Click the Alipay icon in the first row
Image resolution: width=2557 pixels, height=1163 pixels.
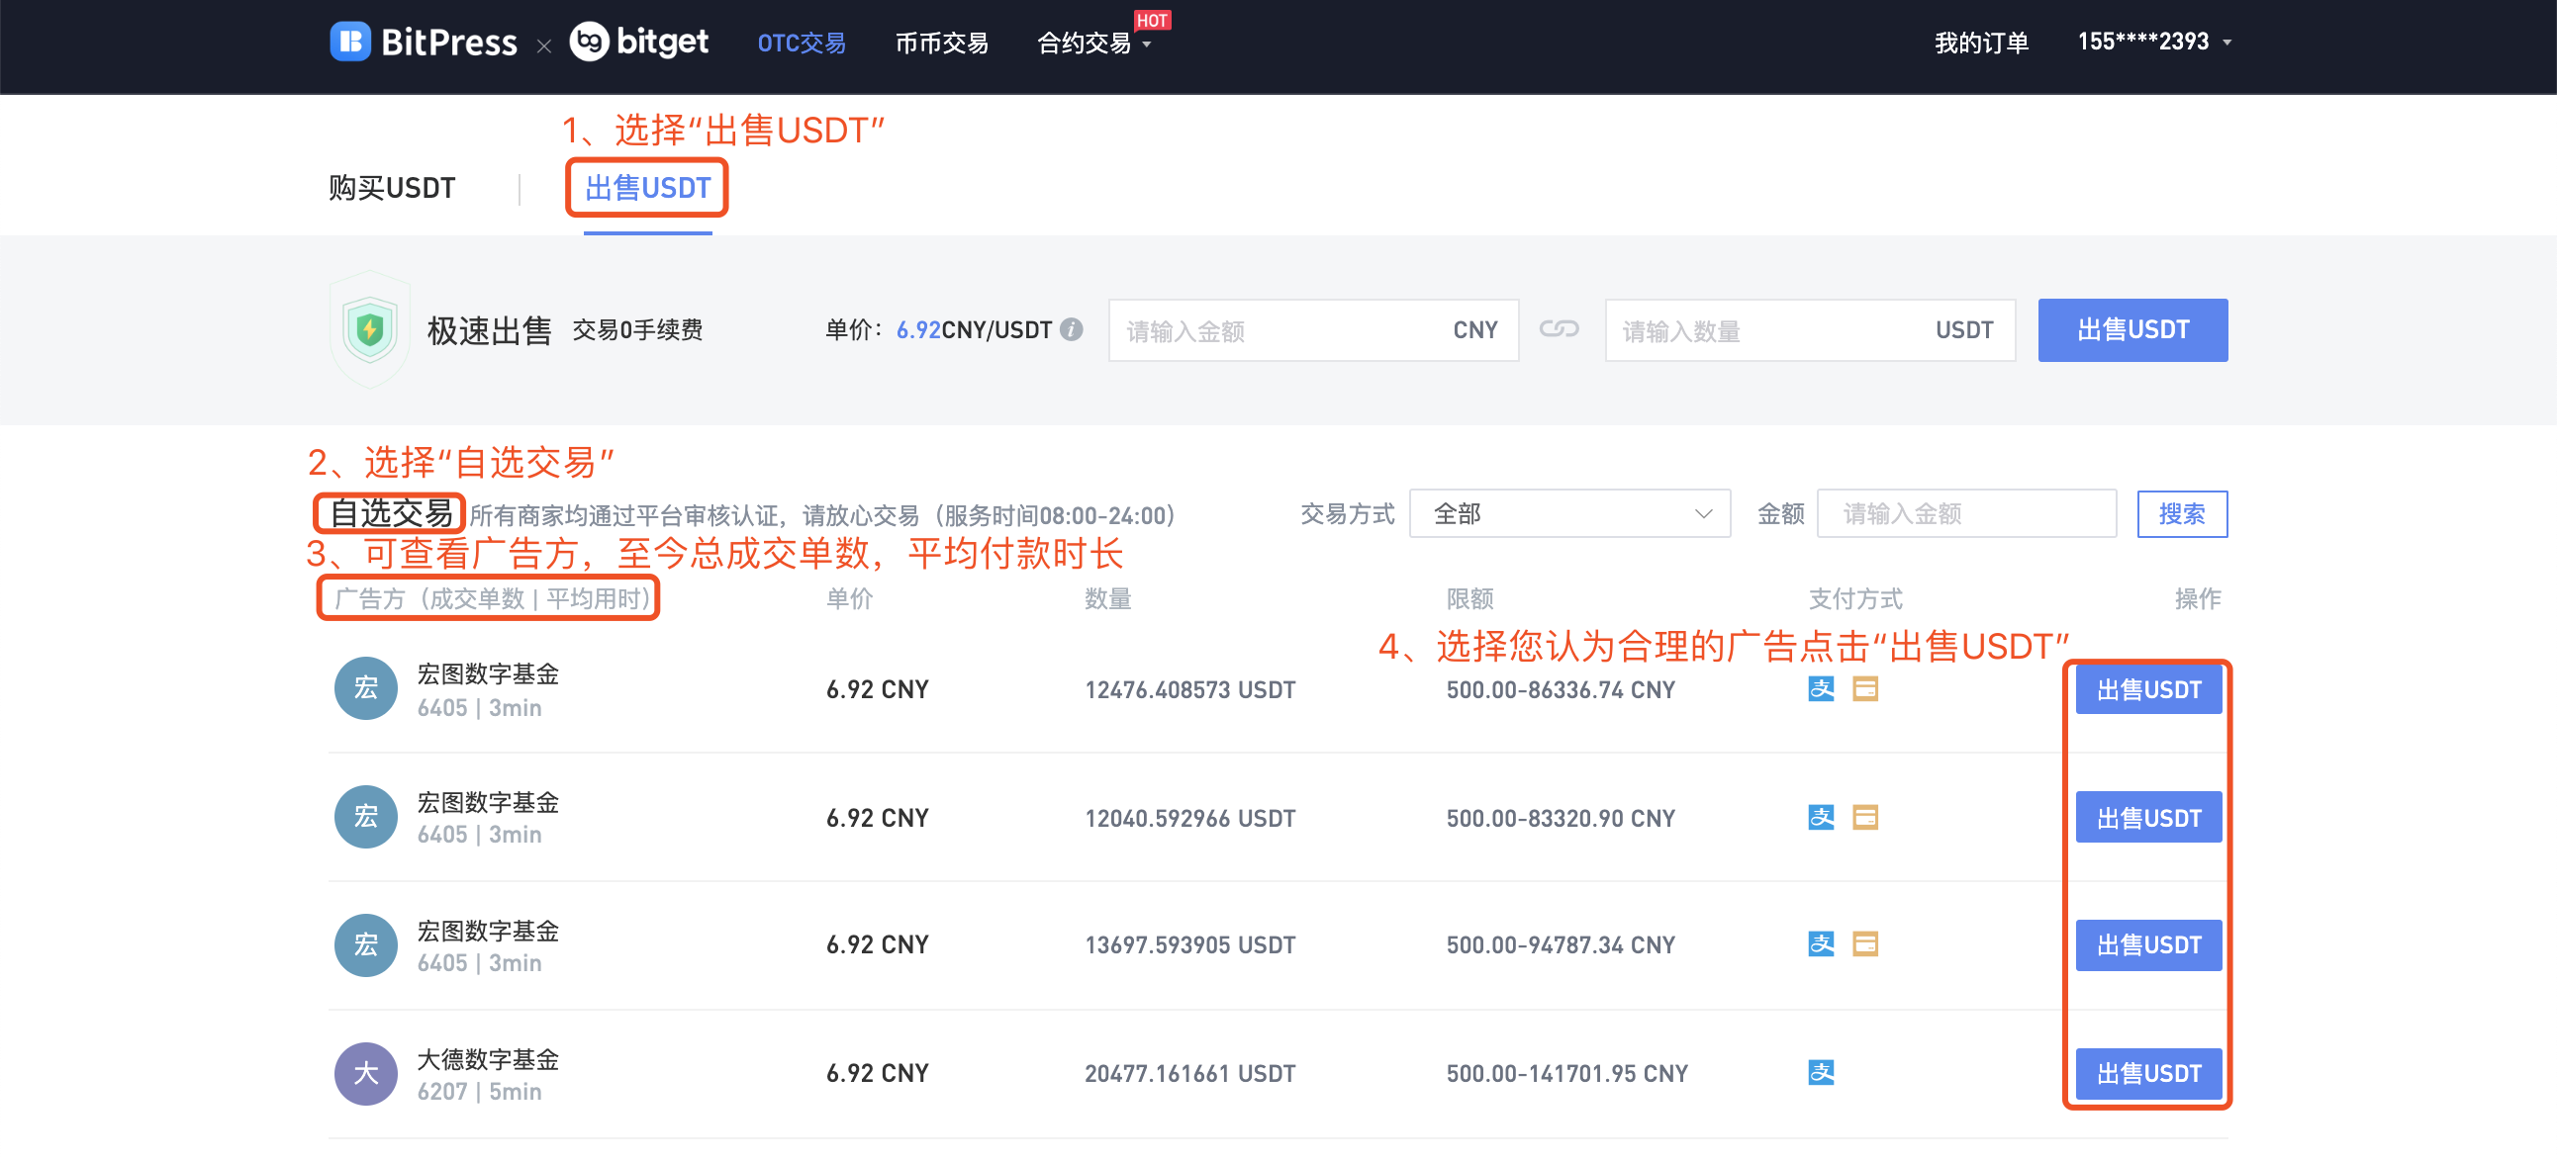1821,688
